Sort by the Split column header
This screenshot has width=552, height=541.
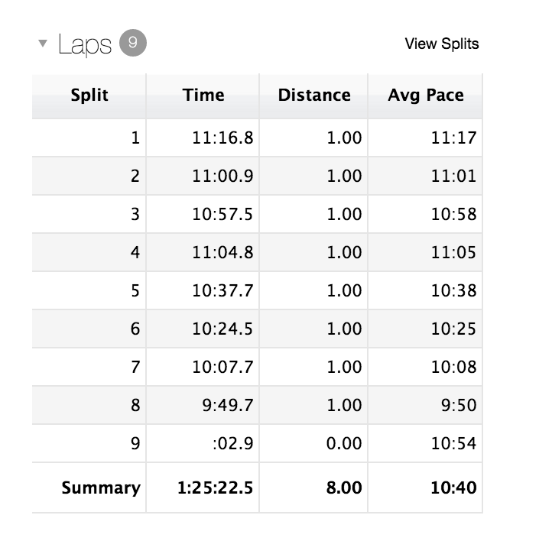89,96
